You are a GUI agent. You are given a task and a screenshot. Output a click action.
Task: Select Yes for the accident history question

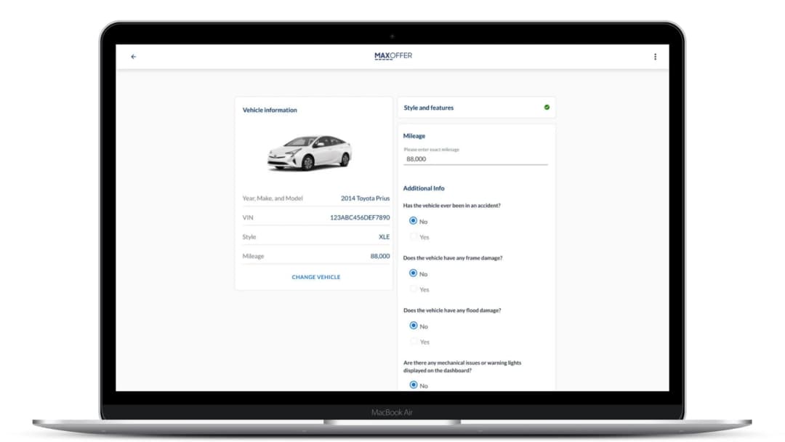[x=414, y=236]
